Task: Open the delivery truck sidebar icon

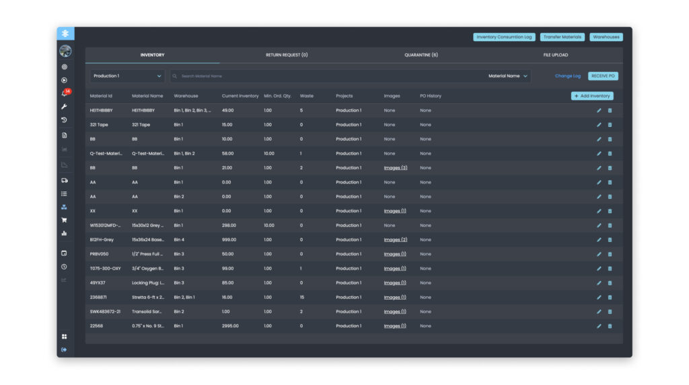Action: pos(64,181)
